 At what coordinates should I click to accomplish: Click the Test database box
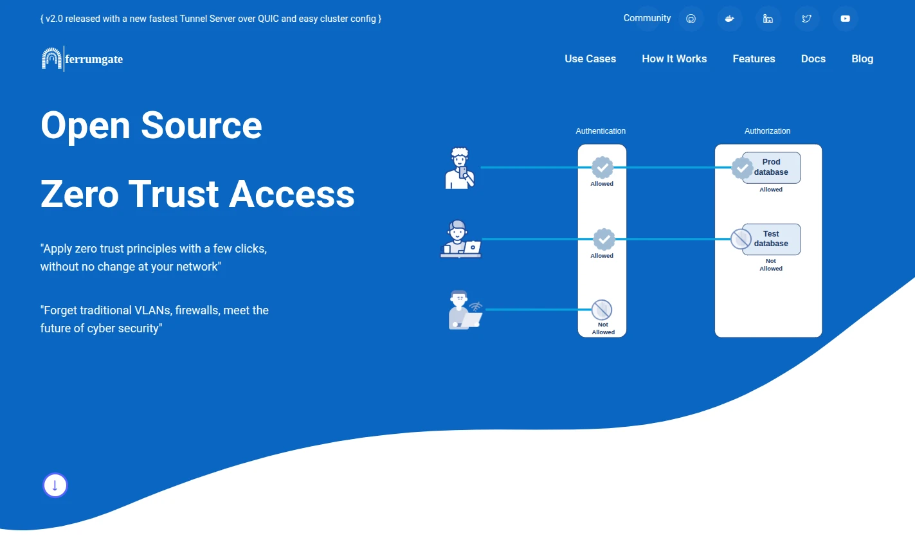[771, 239]
